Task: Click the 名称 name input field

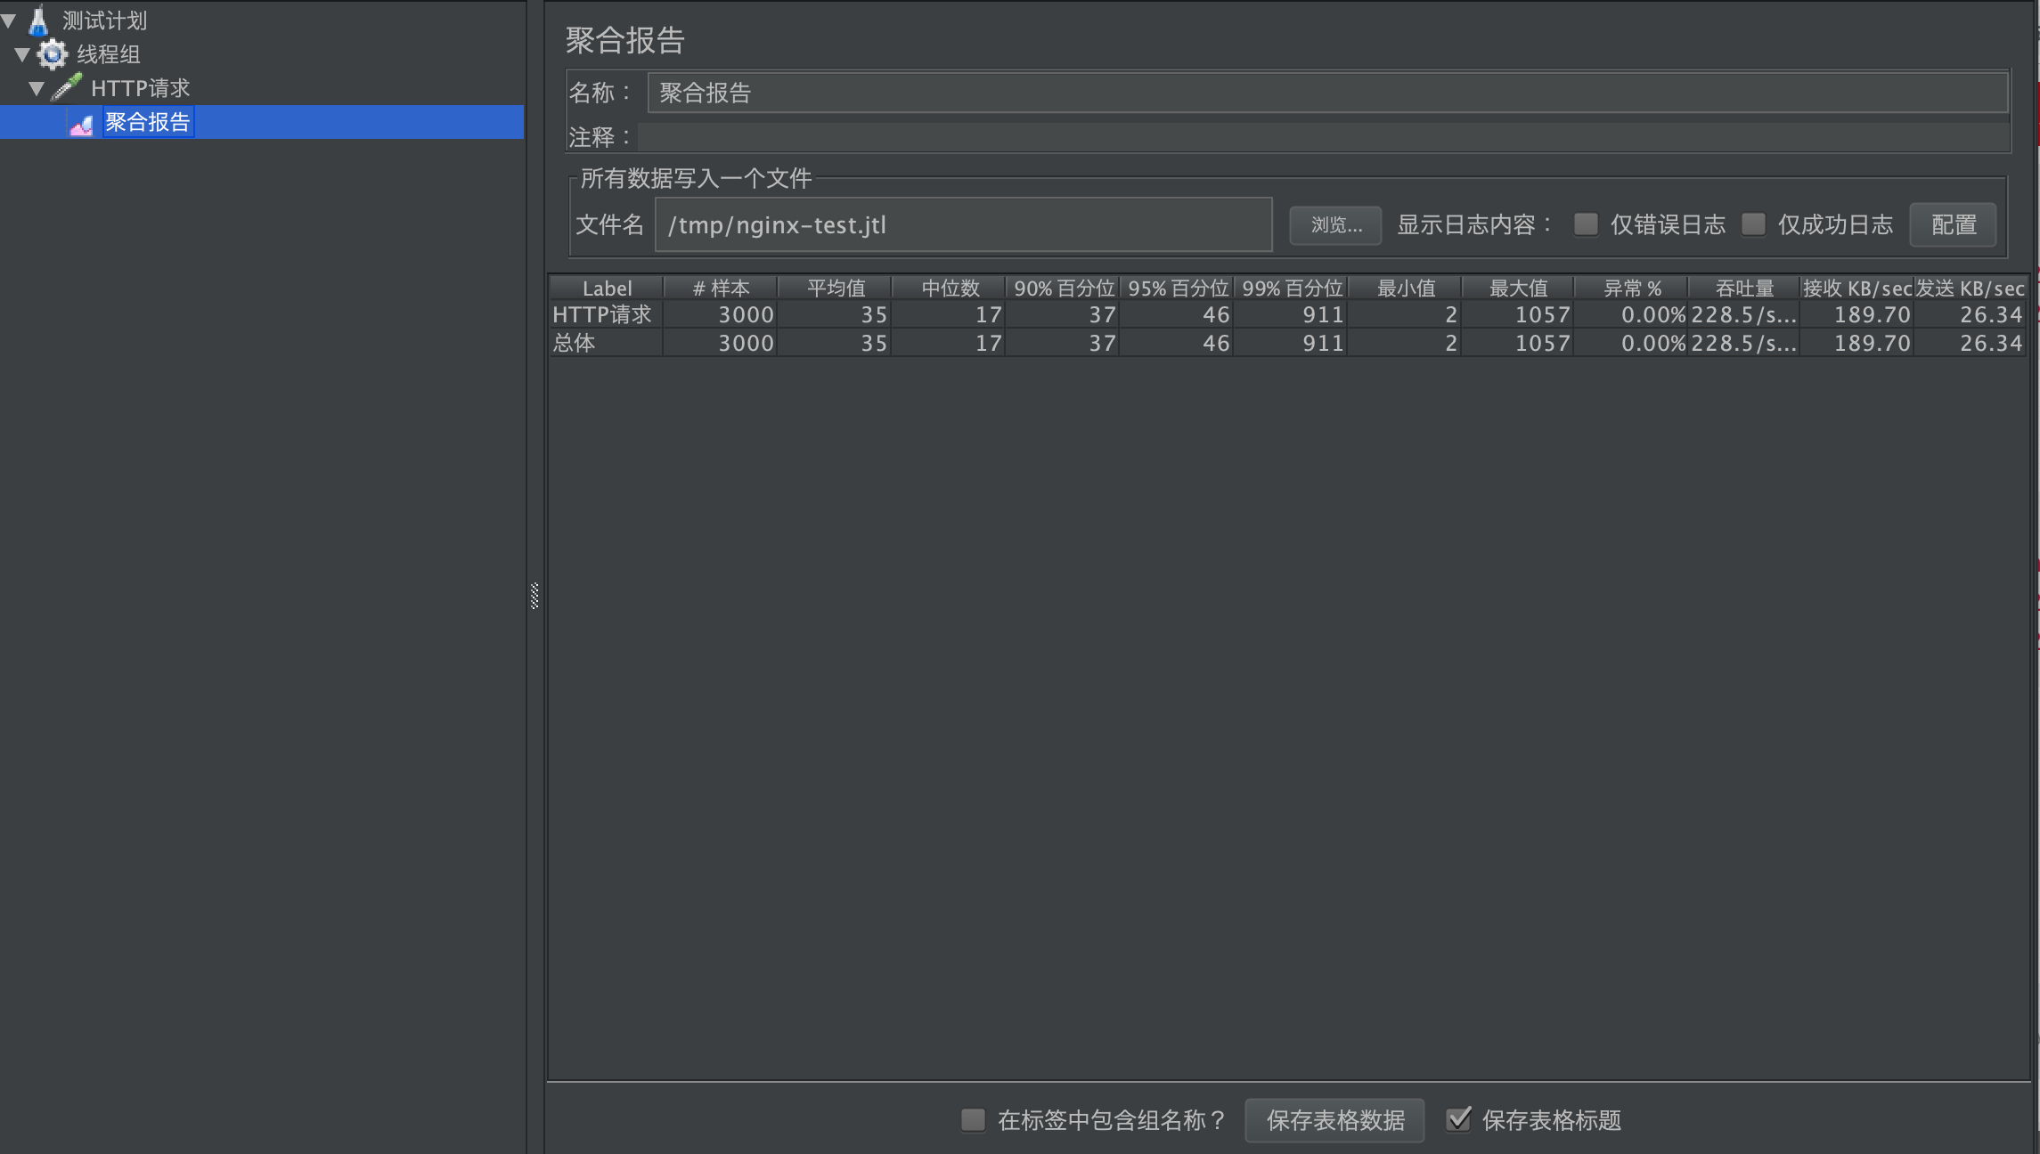Action: point(1327,93)
